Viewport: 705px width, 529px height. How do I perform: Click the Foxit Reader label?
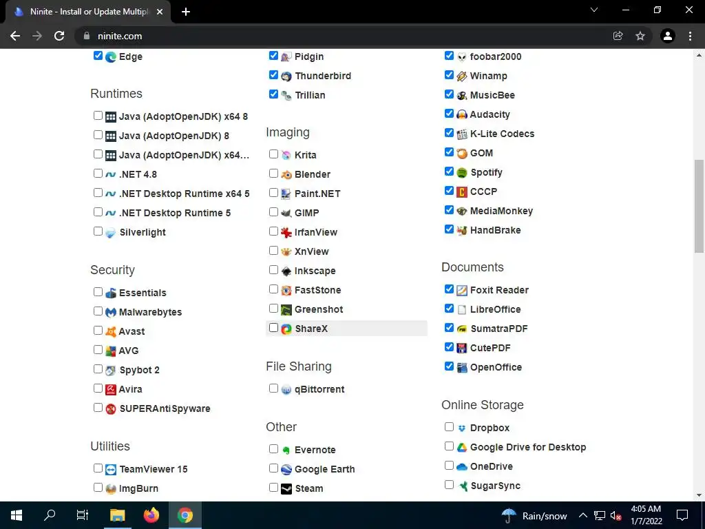pos(500,290)
